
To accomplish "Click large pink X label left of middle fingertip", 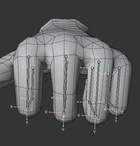I will click(46, 112).
